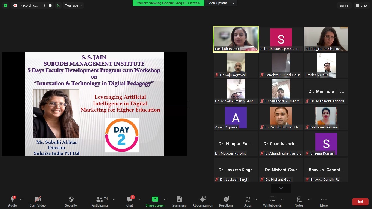The height and width of the screenshot is (209, 372).
Task: Open the Apps panel
Action: coord(248,202)
